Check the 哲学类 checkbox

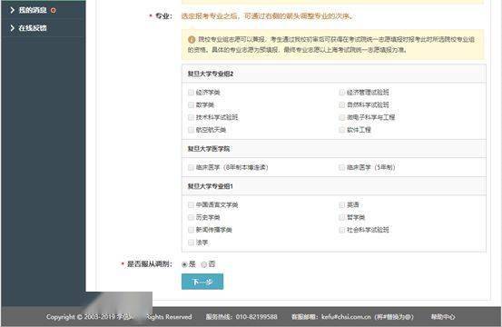[341, 217]
